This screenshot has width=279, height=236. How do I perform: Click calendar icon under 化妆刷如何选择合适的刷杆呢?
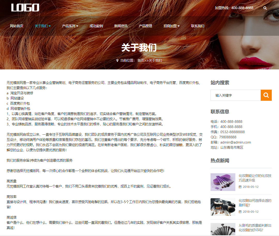(x=240, y=212)
